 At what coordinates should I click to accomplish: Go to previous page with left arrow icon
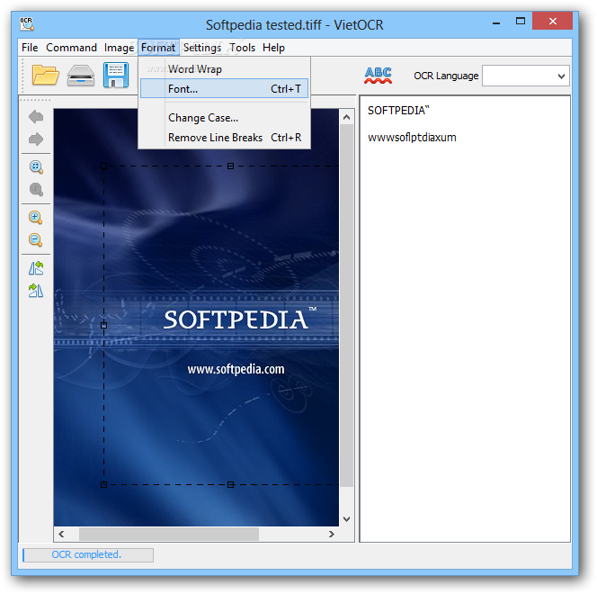click(36, 117)
